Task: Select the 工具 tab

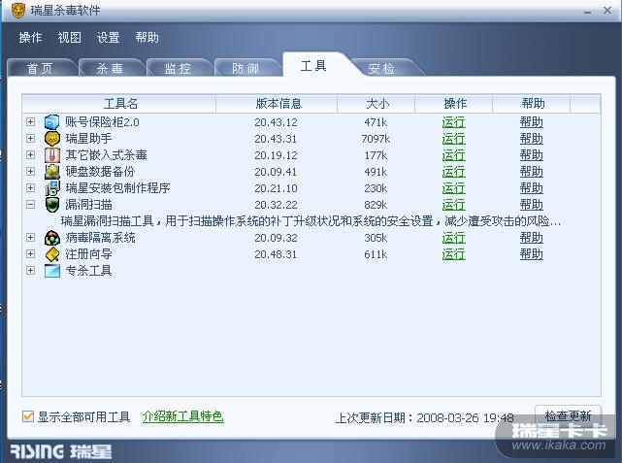Action: [313, 66]
